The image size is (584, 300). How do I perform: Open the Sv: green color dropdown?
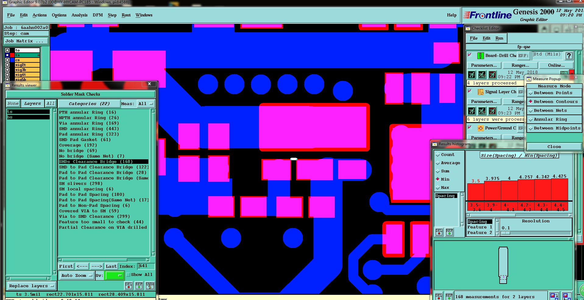[114, 276]
